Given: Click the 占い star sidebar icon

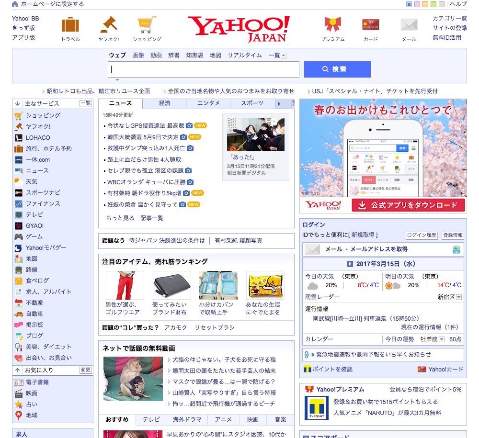Looking at the screenshot, I should point(19,404).
